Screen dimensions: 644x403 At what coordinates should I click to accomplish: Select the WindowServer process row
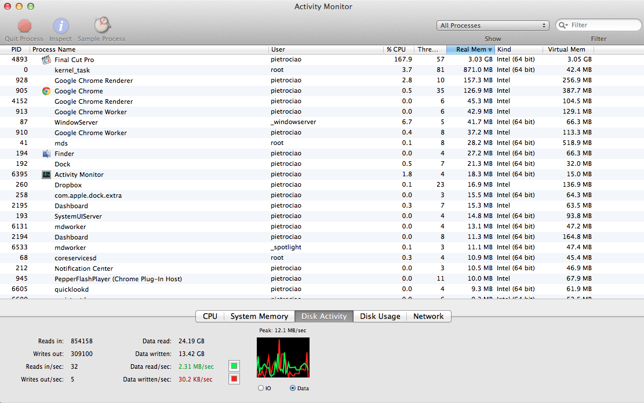(322, 122)
